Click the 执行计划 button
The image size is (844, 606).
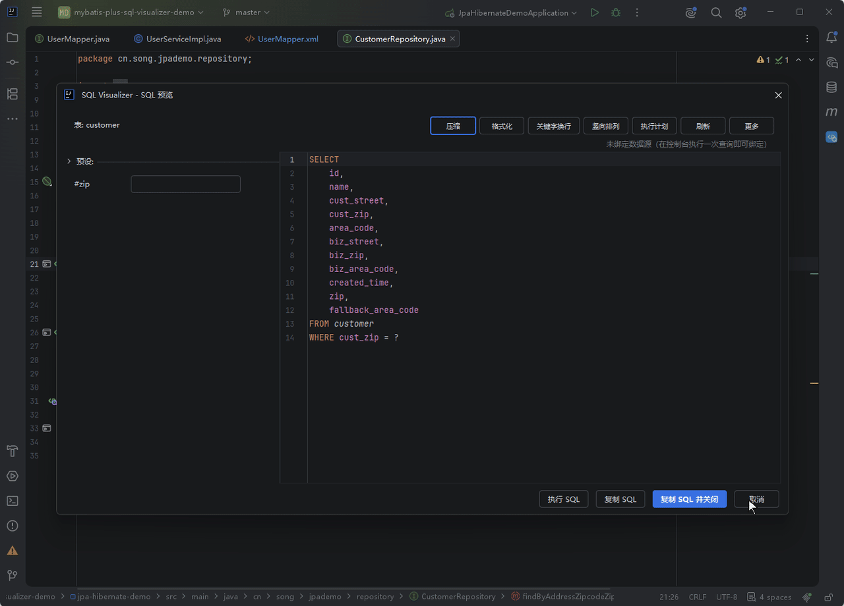tap(654, 126)
